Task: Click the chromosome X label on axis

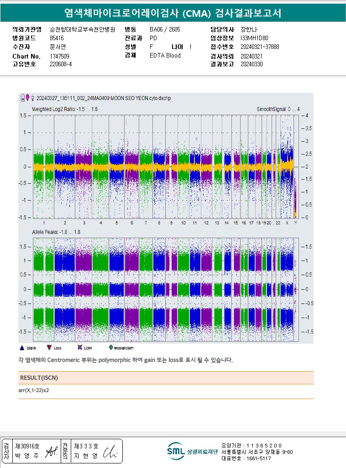Action: [x=287, y=223]
